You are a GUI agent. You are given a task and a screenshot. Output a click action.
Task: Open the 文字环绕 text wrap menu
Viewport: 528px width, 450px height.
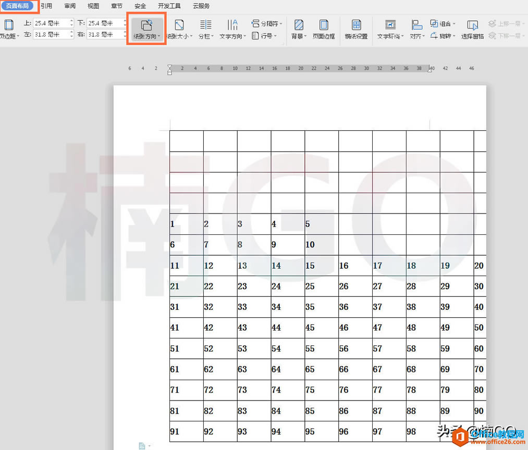(390, 29)
